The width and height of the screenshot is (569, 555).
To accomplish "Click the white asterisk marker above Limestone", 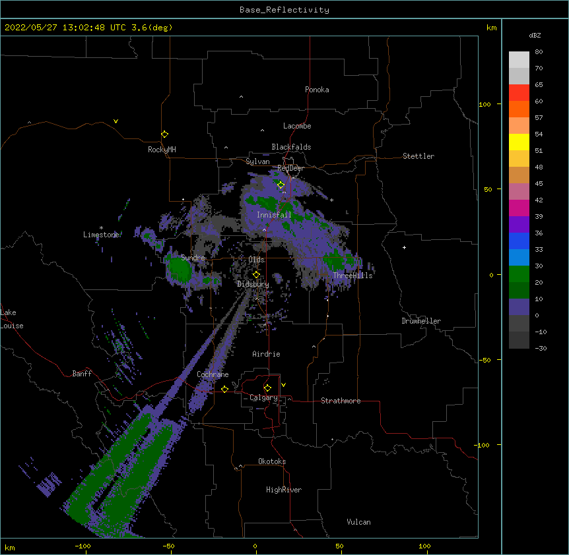I will point(101,228).
